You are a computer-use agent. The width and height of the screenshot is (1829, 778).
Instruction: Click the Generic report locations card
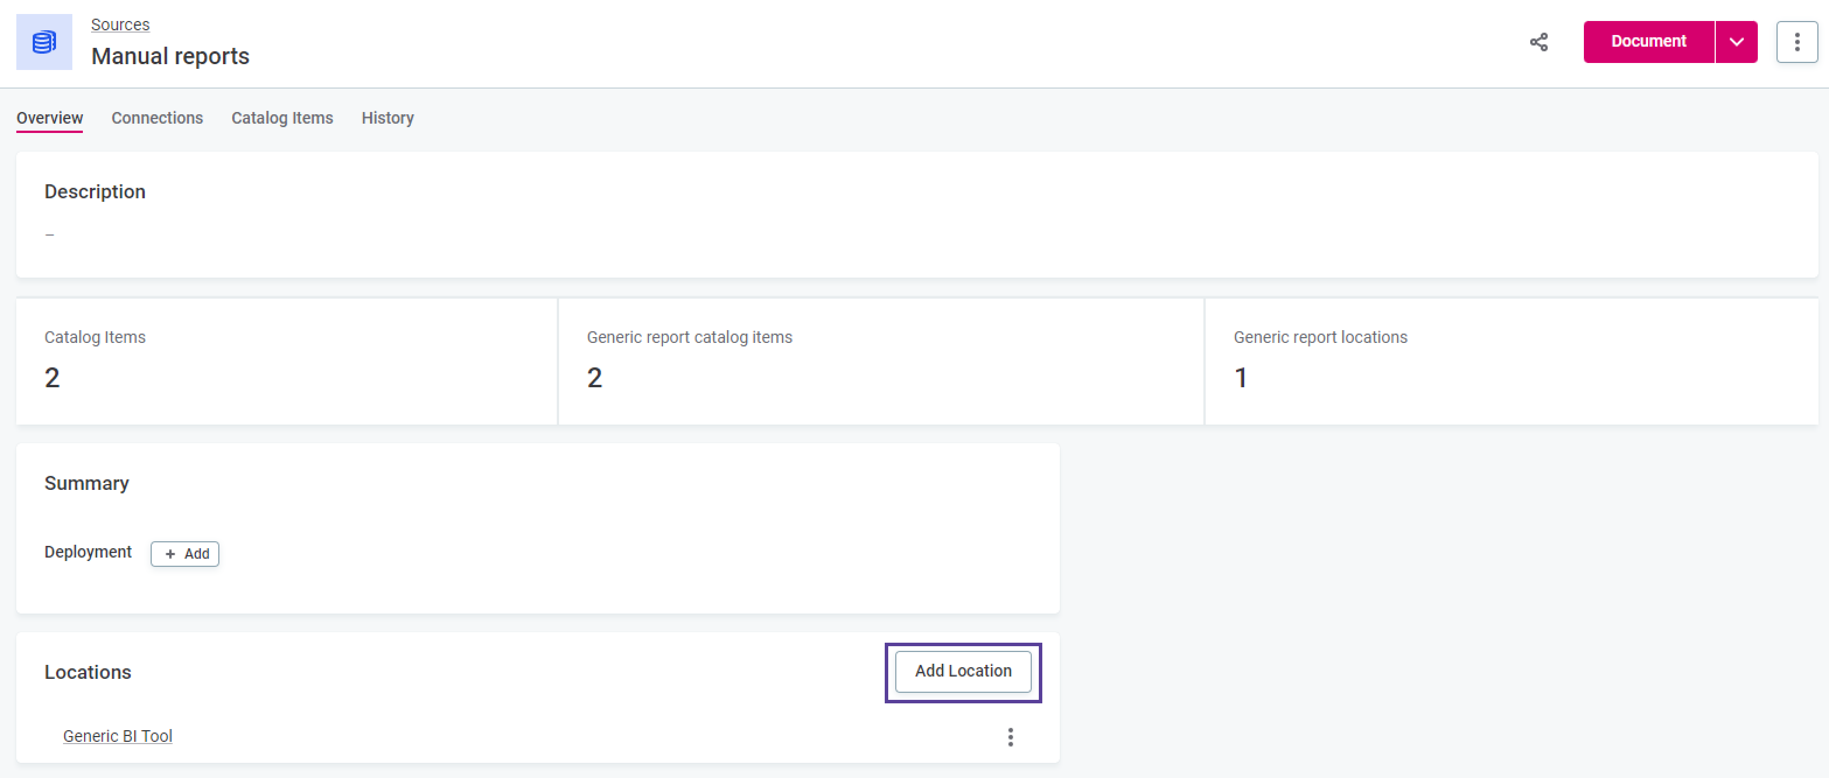point(1511,360)
